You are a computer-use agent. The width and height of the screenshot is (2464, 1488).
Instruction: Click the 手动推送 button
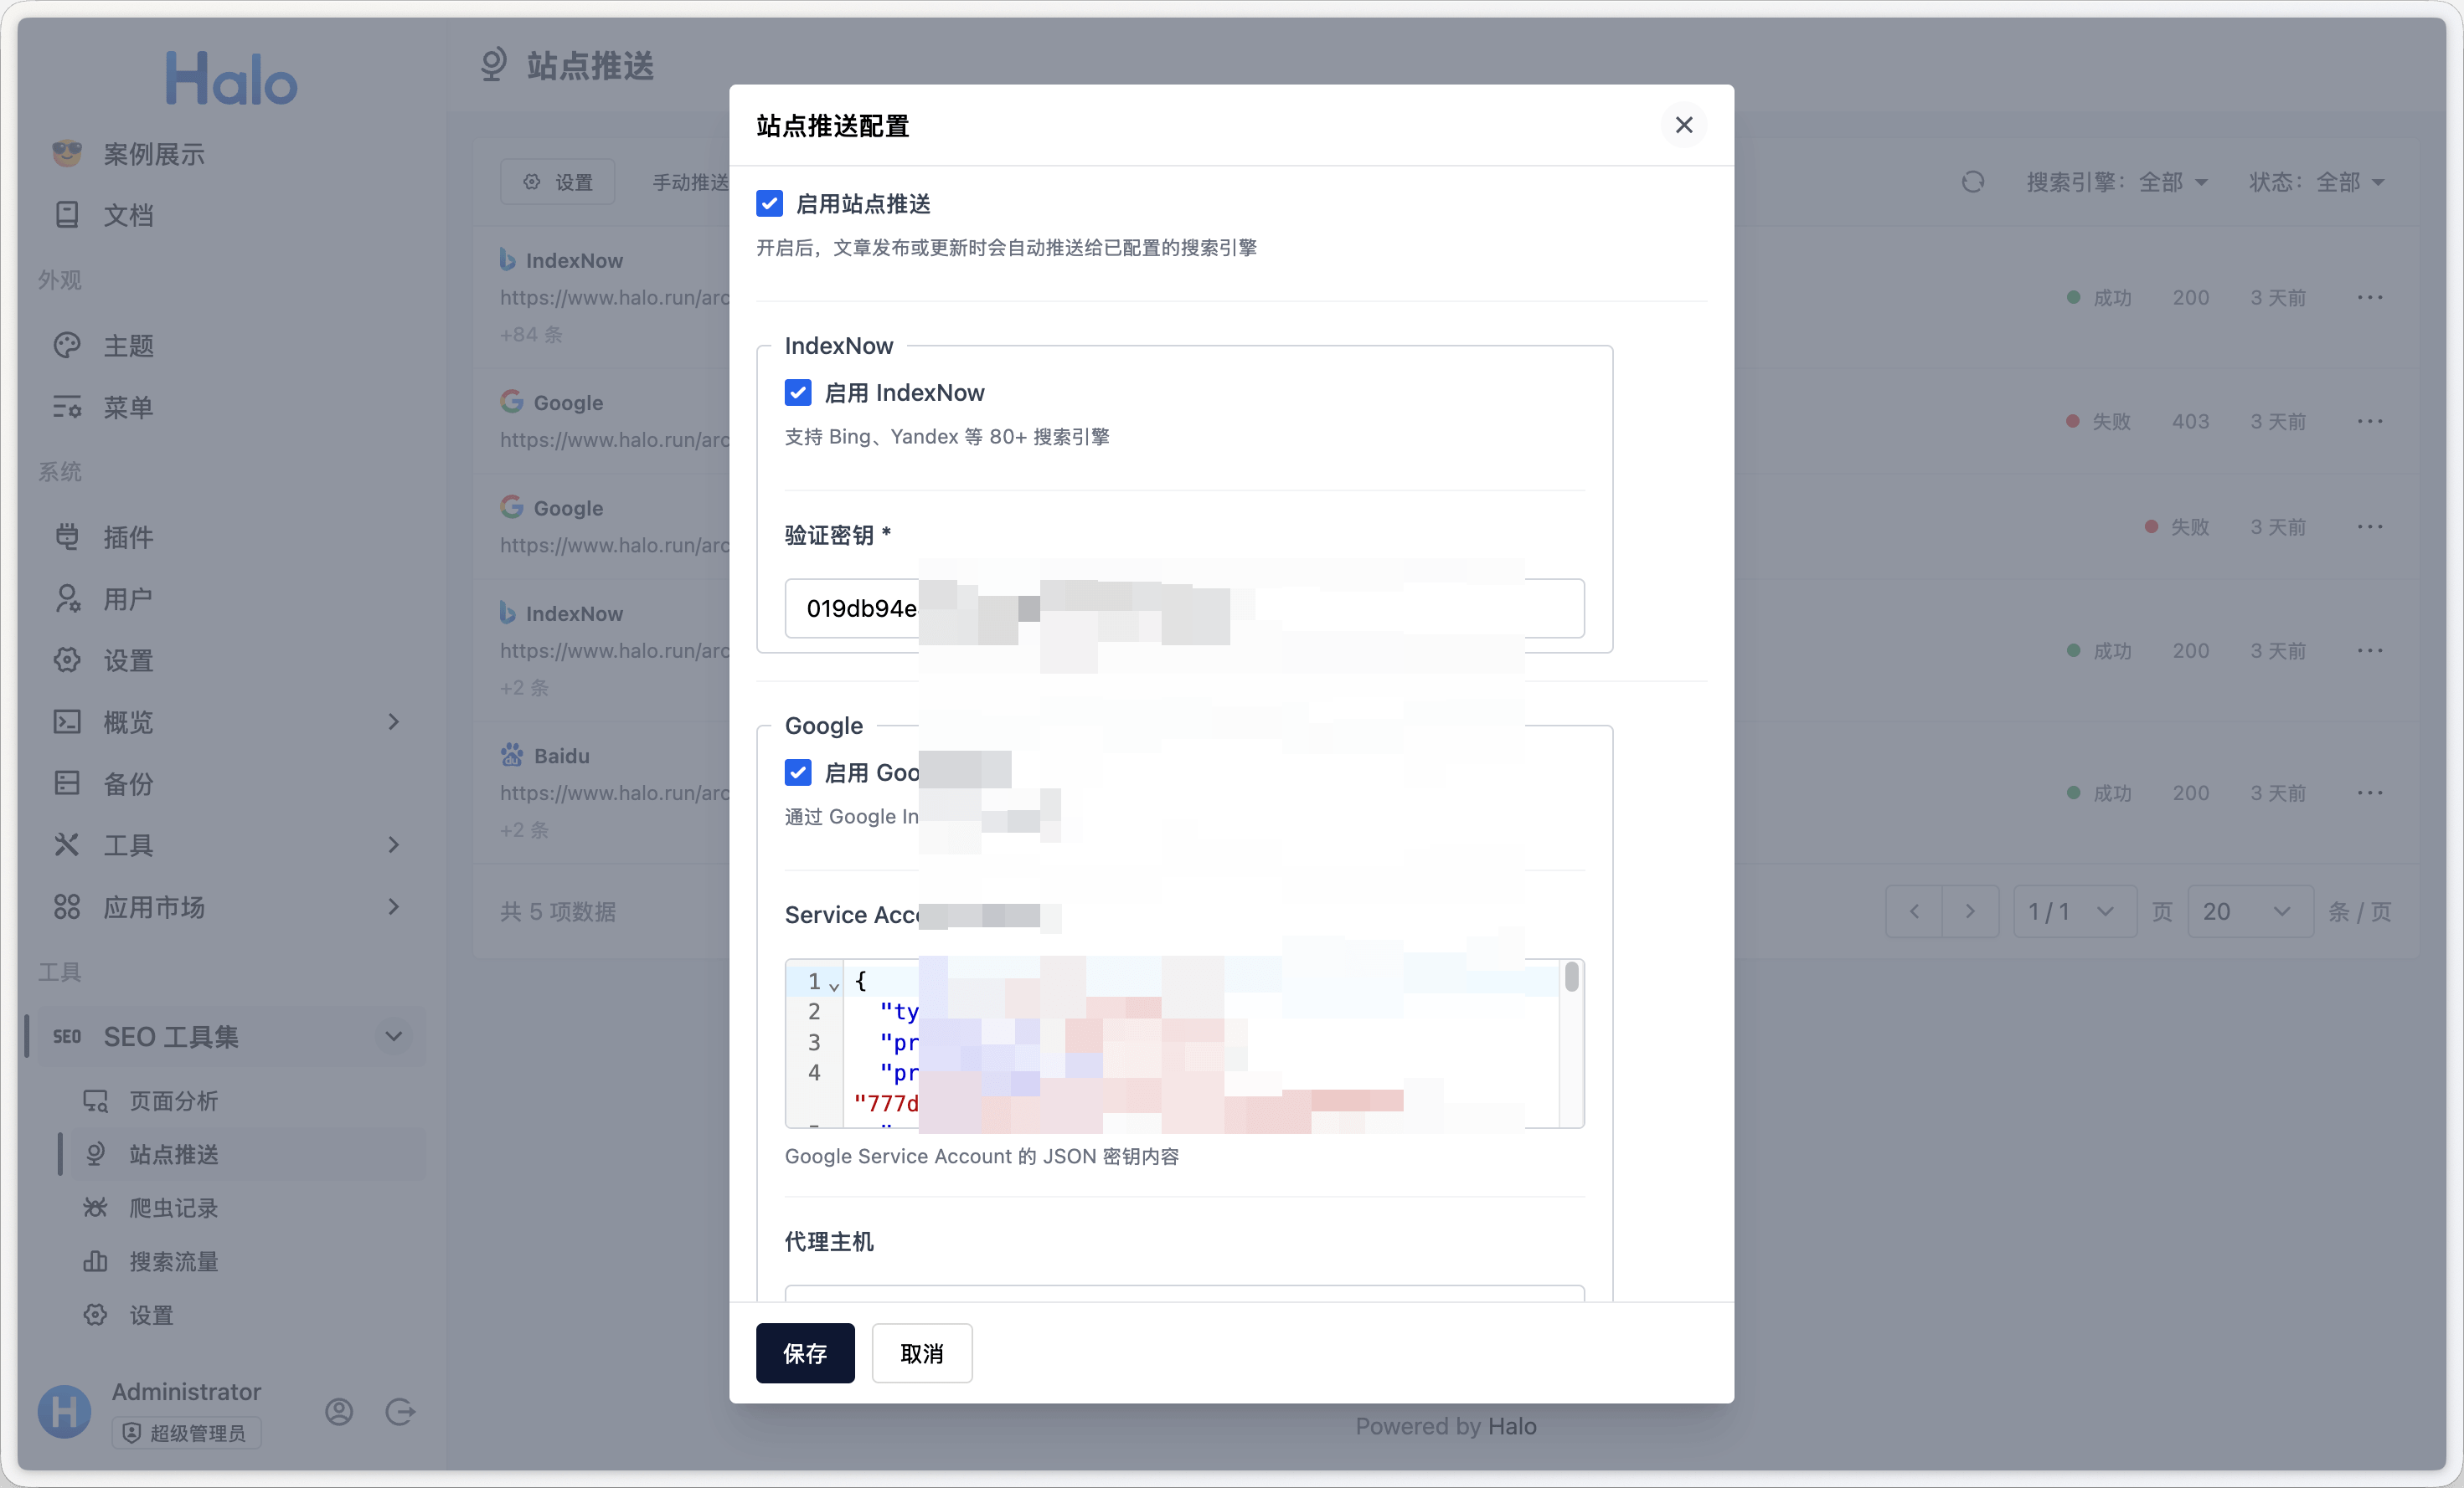(x=690, y=182)
